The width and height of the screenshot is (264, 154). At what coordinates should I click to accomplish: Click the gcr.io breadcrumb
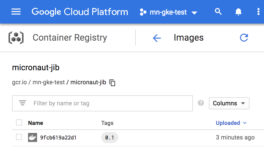click(x=19, y=82)
